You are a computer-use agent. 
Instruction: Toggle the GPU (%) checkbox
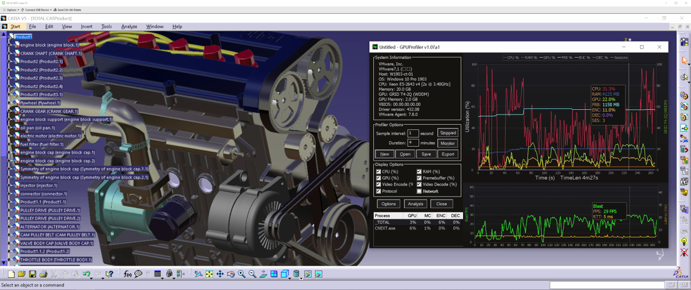[378, 179]
